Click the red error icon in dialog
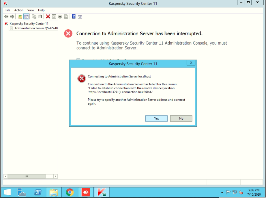 [x=82, y=79]
